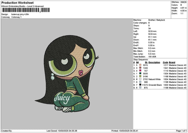Select the Stitches count 26629
Viewport: 188px width, 133px height.
183,2
